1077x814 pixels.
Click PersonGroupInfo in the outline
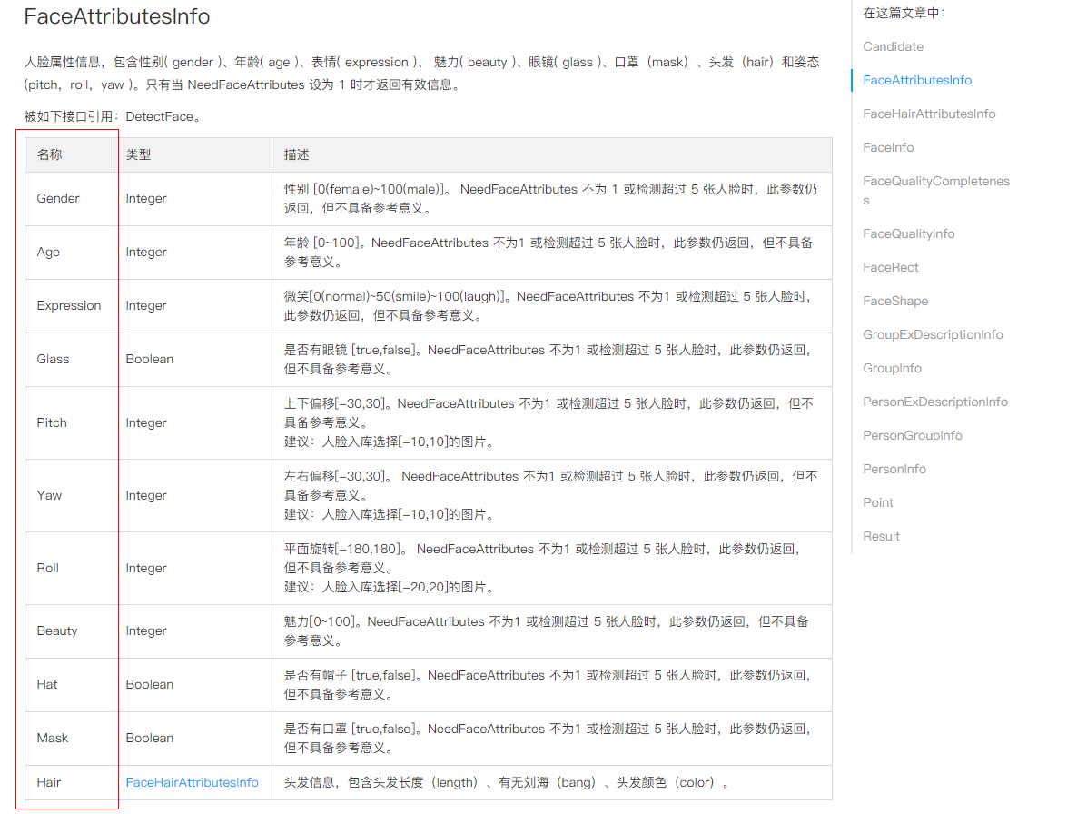tap(912, 435)
